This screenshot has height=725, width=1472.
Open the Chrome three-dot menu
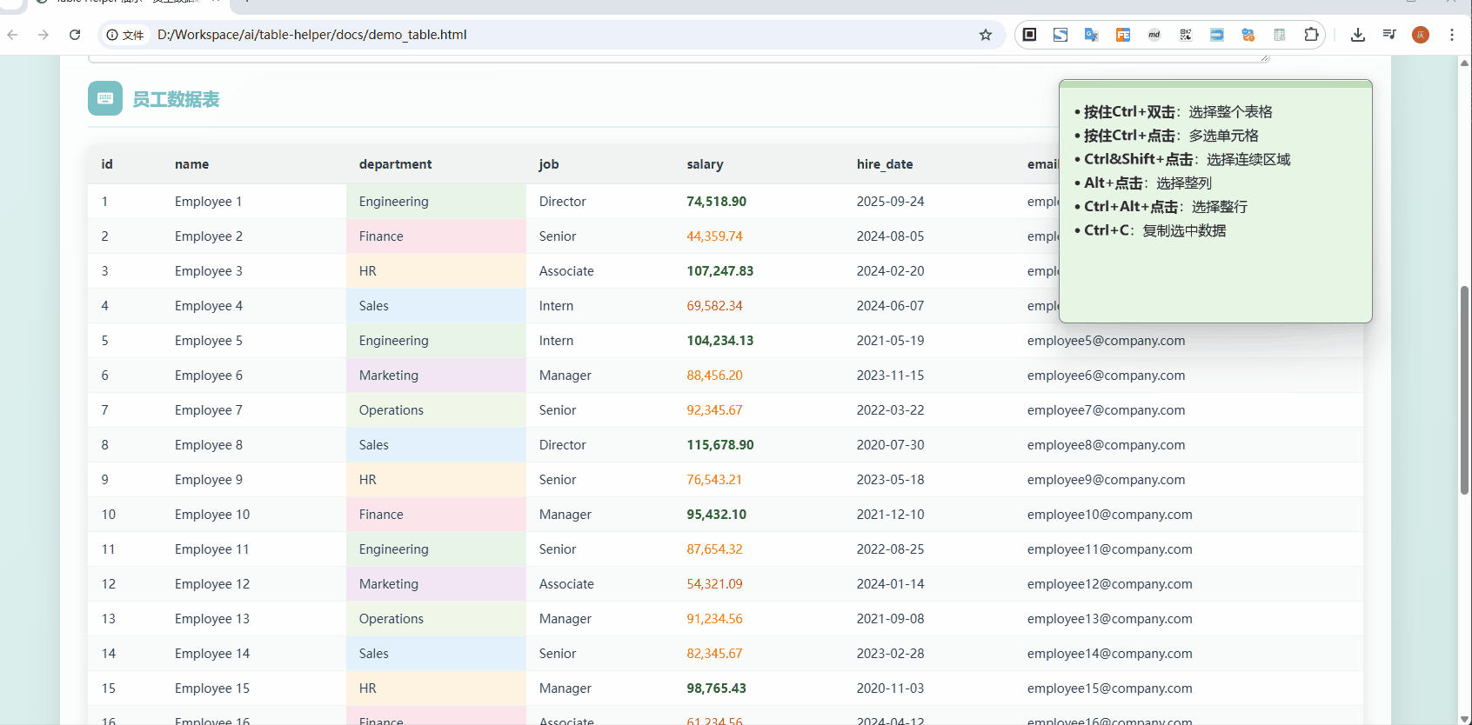(x=1451, y=35)
